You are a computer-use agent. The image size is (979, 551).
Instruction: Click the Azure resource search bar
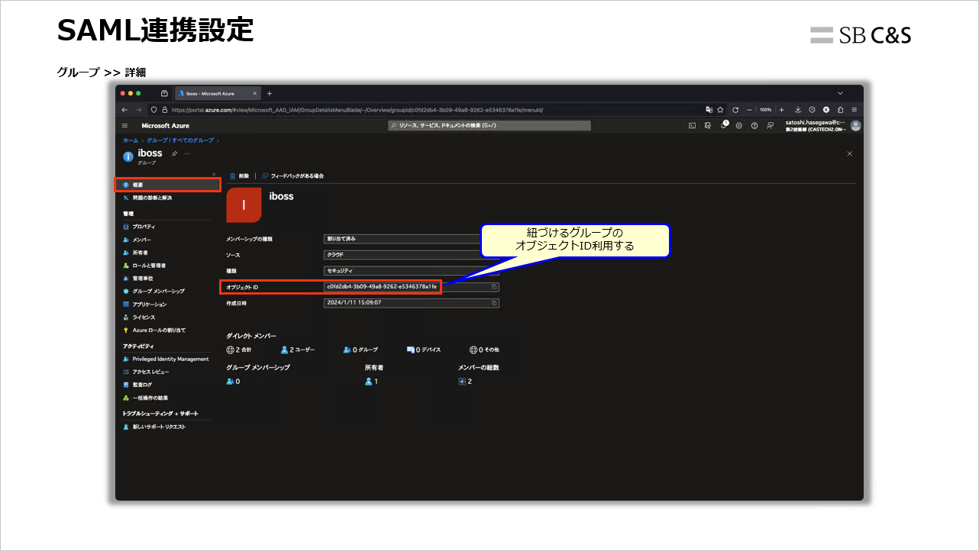click(489, 125)
